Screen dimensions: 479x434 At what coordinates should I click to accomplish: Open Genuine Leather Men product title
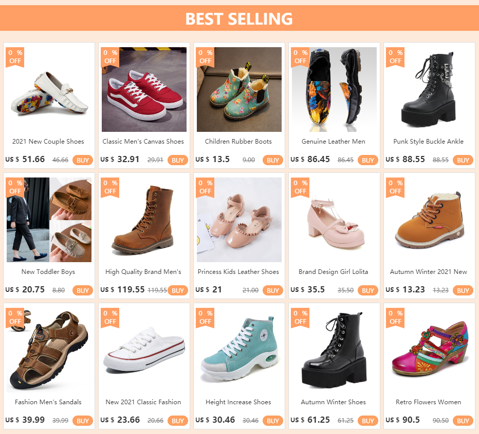[334, 142]
